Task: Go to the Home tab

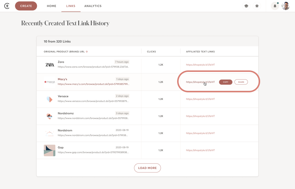Action: (x=51, y=6)
